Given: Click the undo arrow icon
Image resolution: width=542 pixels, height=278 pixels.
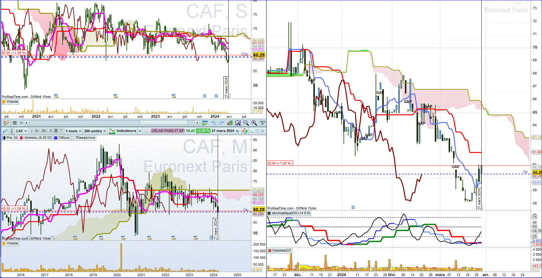Looking at the screenshot, I should click(x=214, y=123).
